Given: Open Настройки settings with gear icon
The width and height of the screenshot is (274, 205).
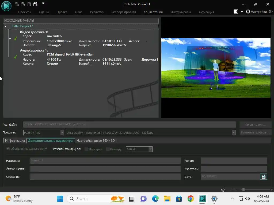Looking at the screenshot, I should tap(256, 12).
